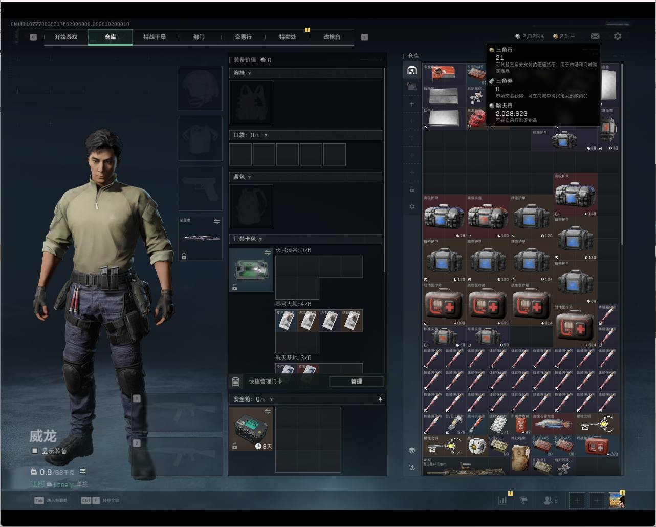Open the 特勤处 tab

(x=288, y=37)
